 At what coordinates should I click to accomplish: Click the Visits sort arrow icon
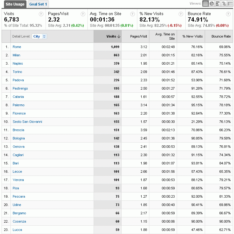tap(119, 36)
